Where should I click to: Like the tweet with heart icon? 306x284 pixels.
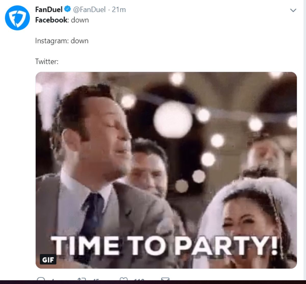124,279
